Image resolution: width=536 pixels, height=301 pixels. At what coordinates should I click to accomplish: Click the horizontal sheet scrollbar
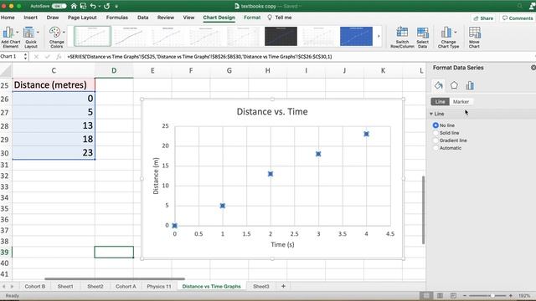coord(115,278)
